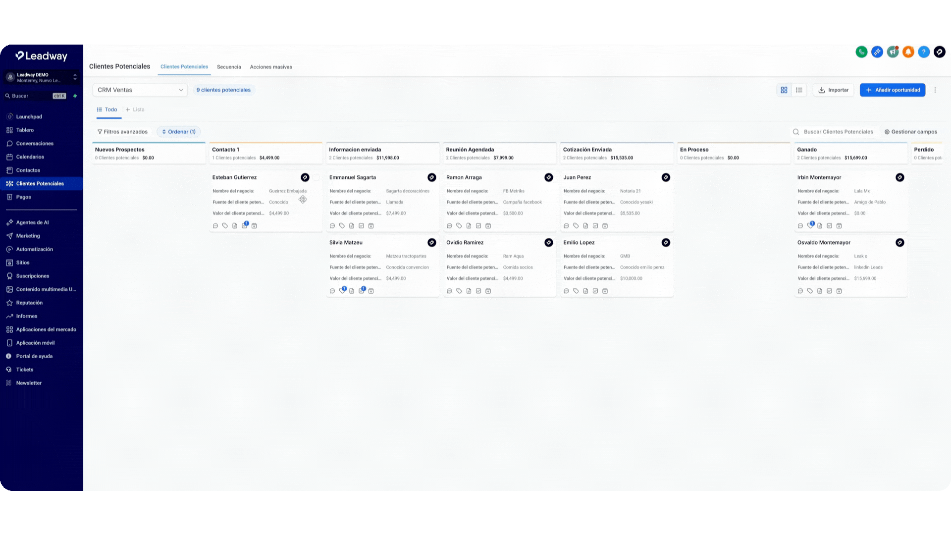
Task: Tick the selection checkbox on Esteban Gutierrez card
Action: point(316,177)
